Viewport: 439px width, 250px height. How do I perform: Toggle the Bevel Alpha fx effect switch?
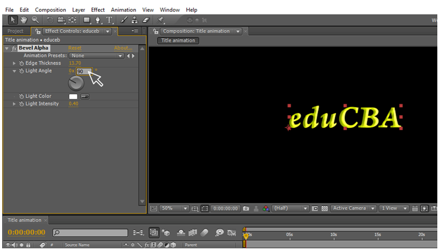14,48
